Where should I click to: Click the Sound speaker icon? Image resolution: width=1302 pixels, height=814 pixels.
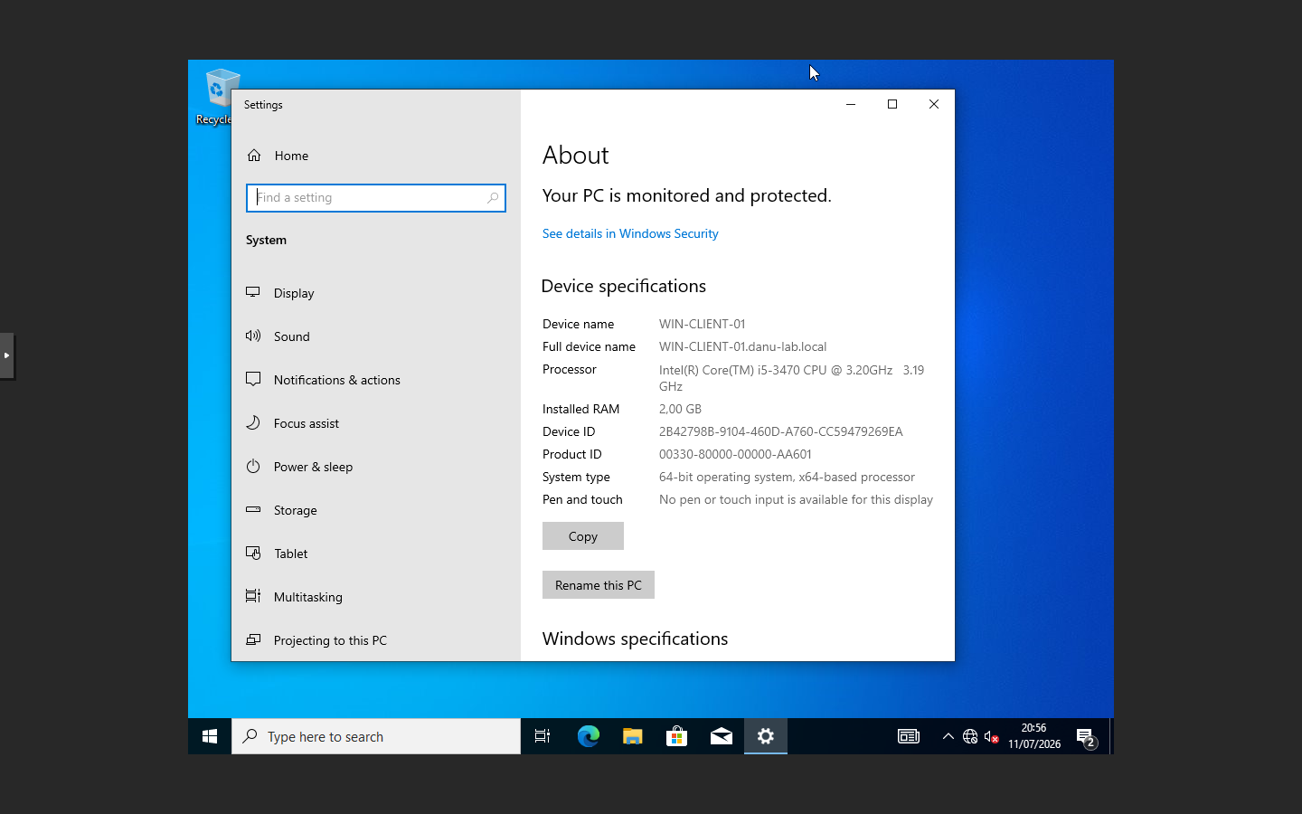tap(253, 336)
